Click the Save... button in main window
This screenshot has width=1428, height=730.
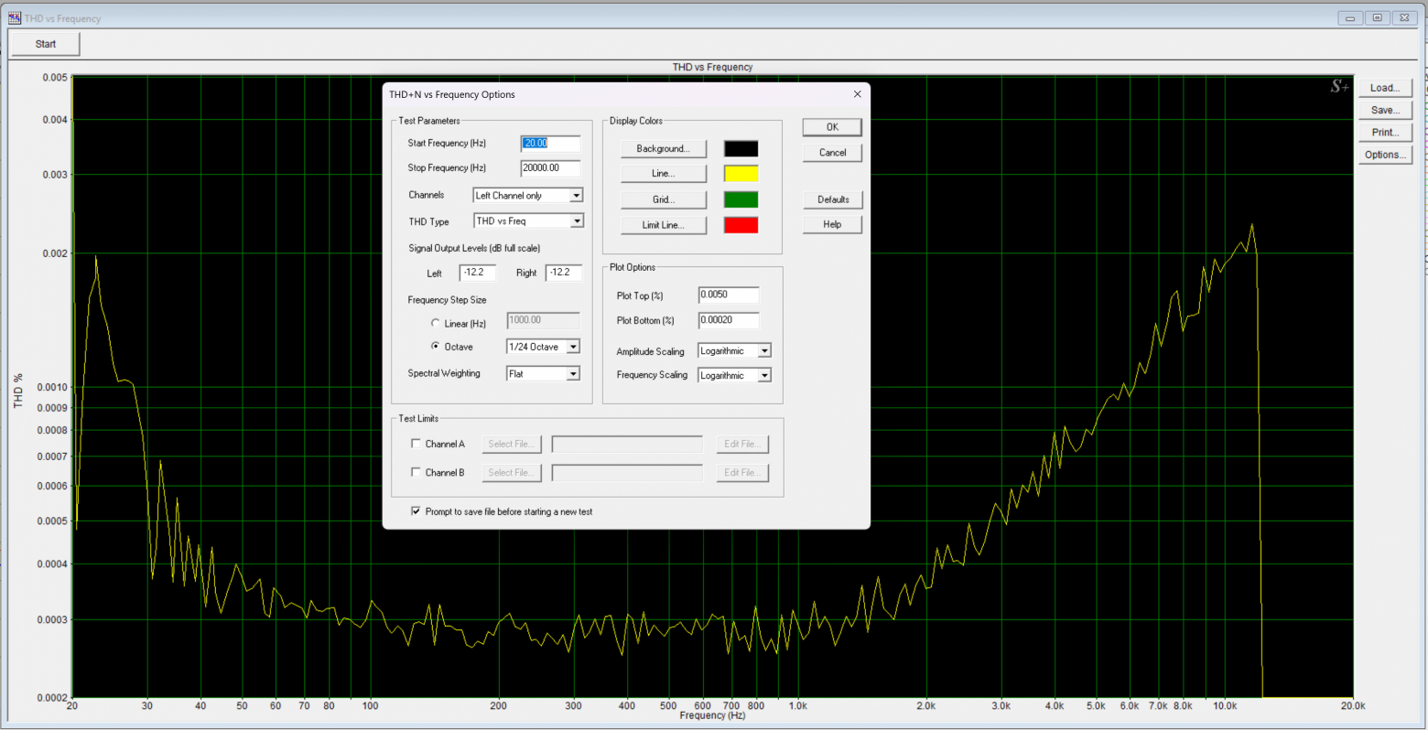point(1385,110)
